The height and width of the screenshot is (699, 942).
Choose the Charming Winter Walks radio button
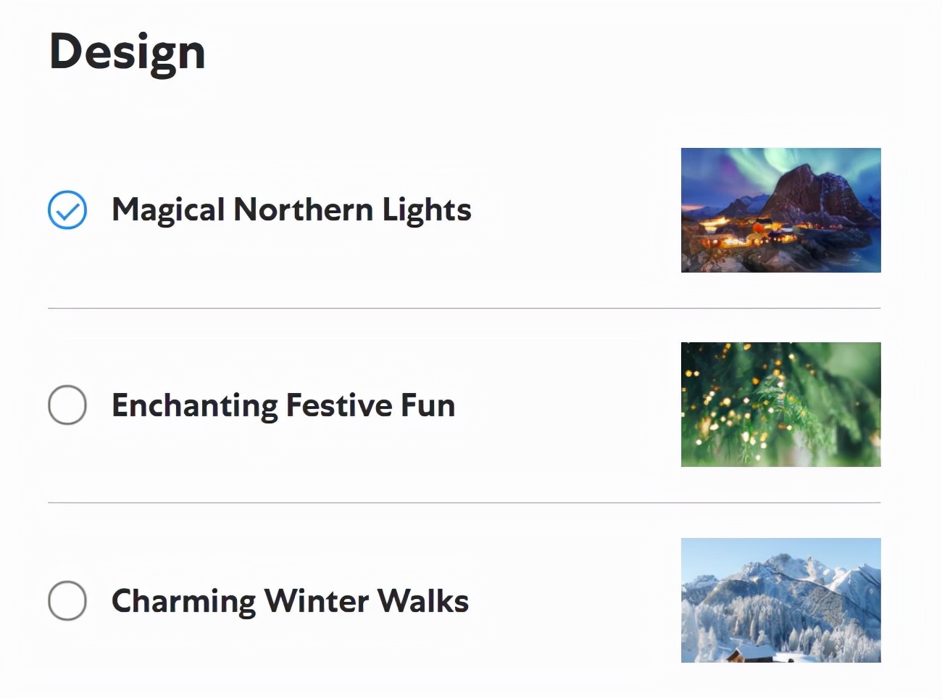(x=67, y=600)
